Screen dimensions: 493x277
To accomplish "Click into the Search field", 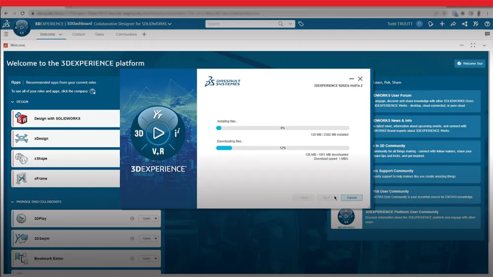I will click(242, 24).
